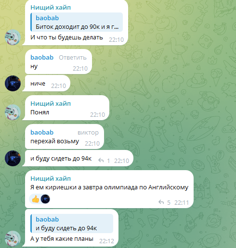Open baobab name above 'ну' message
This screenshot has width=236, height=248.
[42, 57]
